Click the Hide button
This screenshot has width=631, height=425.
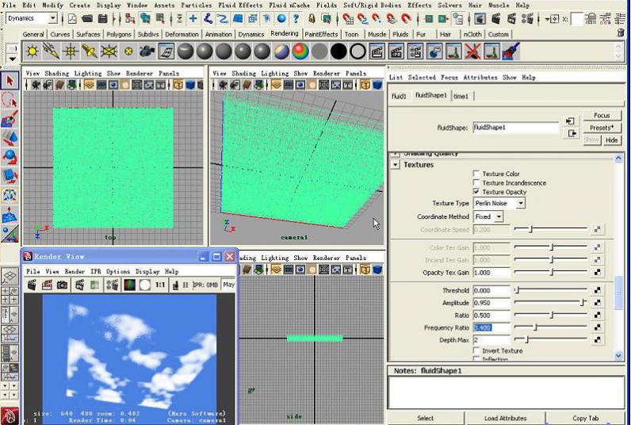click(x=612, y=140)
